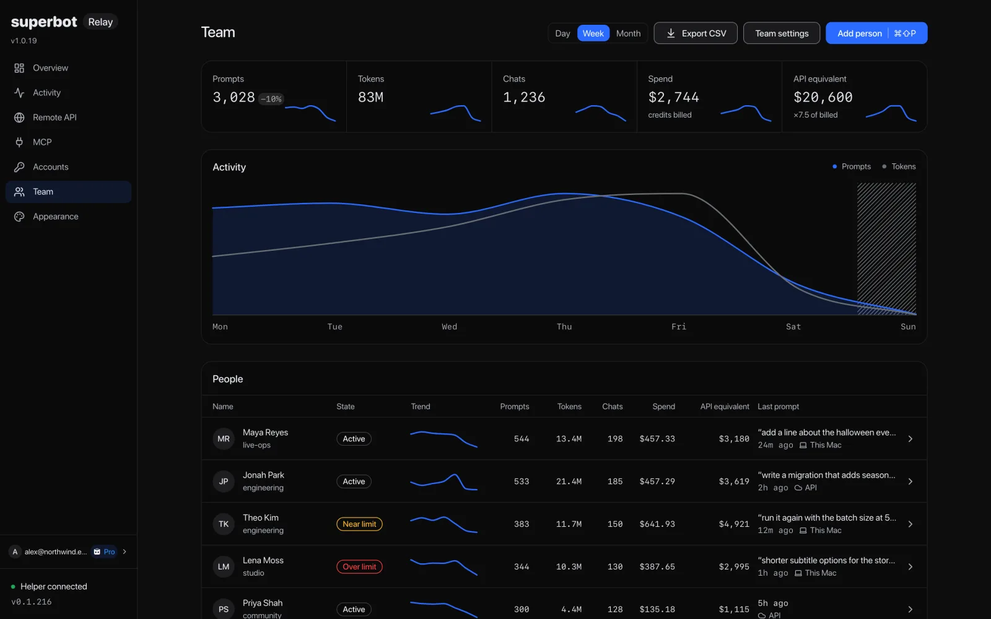Click the Export CSV download icon
This screenshot has width=991, height=619.
pyautogui.click(x=671, y=33)
